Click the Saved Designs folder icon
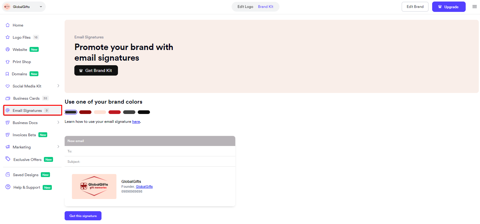Viewport: 480px width, 224px height. 8,175
